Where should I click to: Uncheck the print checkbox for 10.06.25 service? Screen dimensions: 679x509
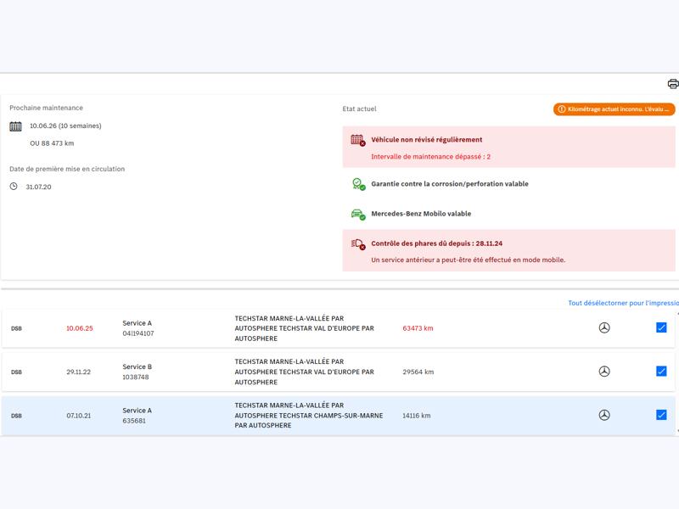coord(661,327)
